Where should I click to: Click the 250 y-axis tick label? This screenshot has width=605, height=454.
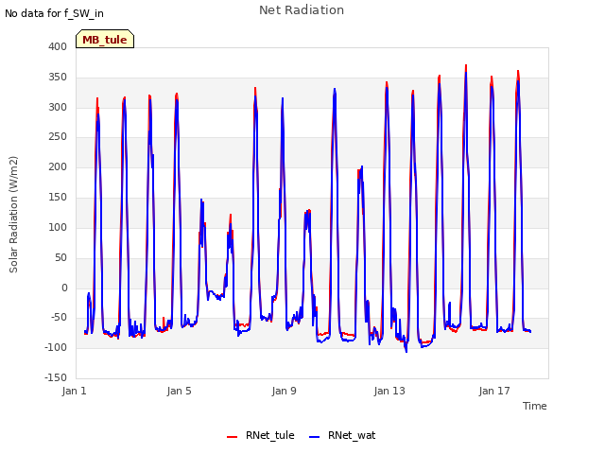pyautogui.click(x=58, y=136)
